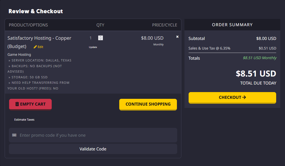The width and height of the screenshot is (285, 166).
Task: Click the large $8.51 USD total due amount
Action: (256, 73)
